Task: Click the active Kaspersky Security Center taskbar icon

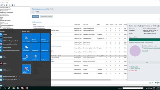Action: click(x=27, y=88)
